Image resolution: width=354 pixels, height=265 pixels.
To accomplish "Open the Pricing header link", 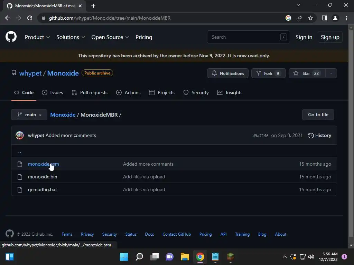I will [143, 37].
